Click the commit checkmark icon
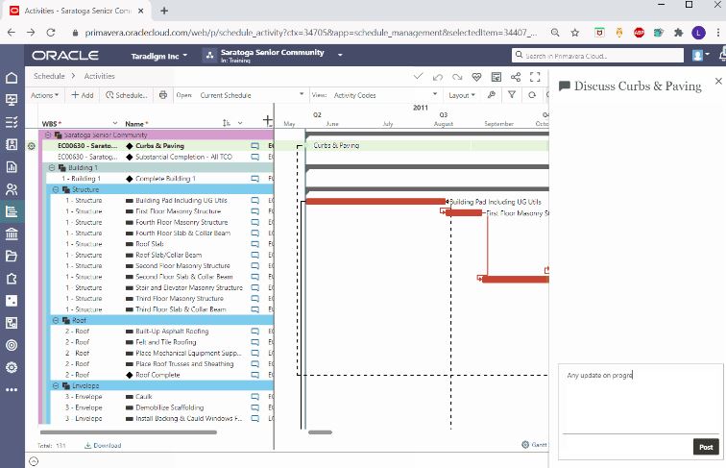726x468 pixels. 418,77
